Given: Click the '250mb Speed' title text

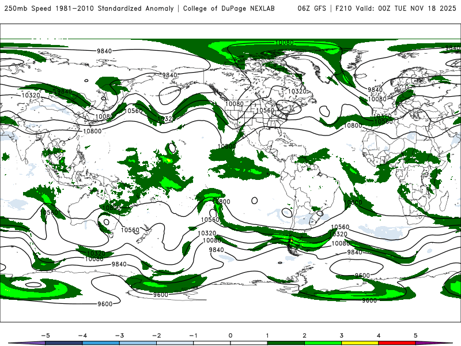Looking at the screenshot, I should click(x=28, y=9).
